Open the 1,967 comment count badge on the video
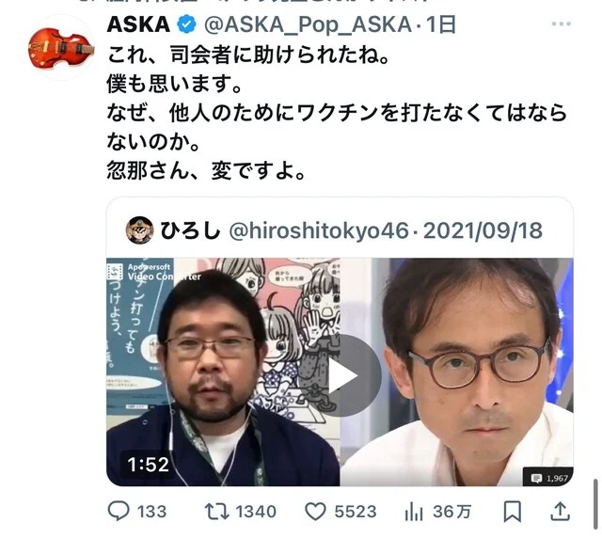 [x=548, y=478]
